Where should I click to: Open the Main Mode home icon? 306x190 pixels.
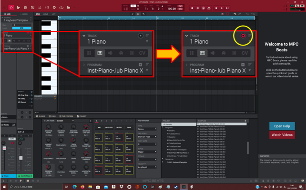(11, 8)
